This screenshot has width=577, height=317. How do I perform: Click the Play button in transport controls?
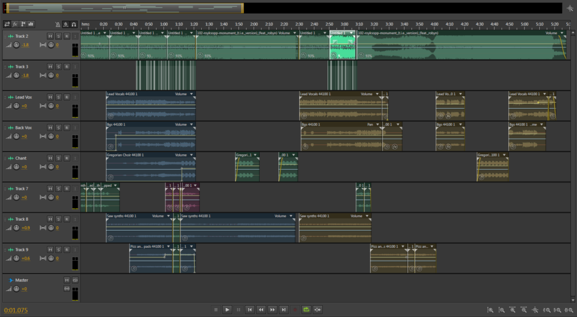pyautogui.click(x=227, y=309)
